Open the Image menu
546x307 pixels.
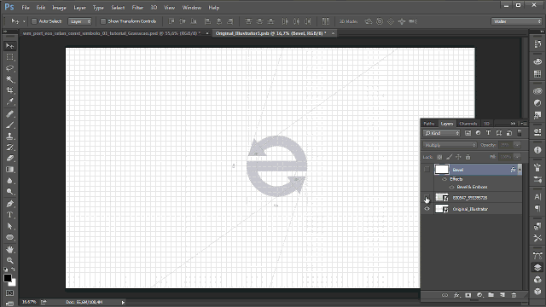[59, 8]
